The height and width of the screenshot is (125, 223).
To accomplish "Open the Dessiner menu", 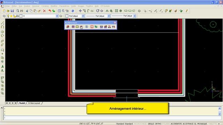I will [x=36, y=6].
